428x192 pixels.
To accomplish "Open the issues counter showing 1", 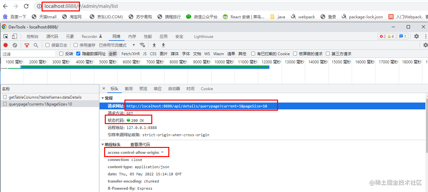I will pos(402,36).
